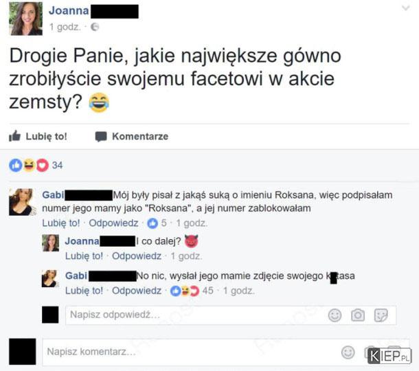The width and height of the screenshot is (419, 371).
Task: Open the post options chevron menu
Action: [406, 8]
